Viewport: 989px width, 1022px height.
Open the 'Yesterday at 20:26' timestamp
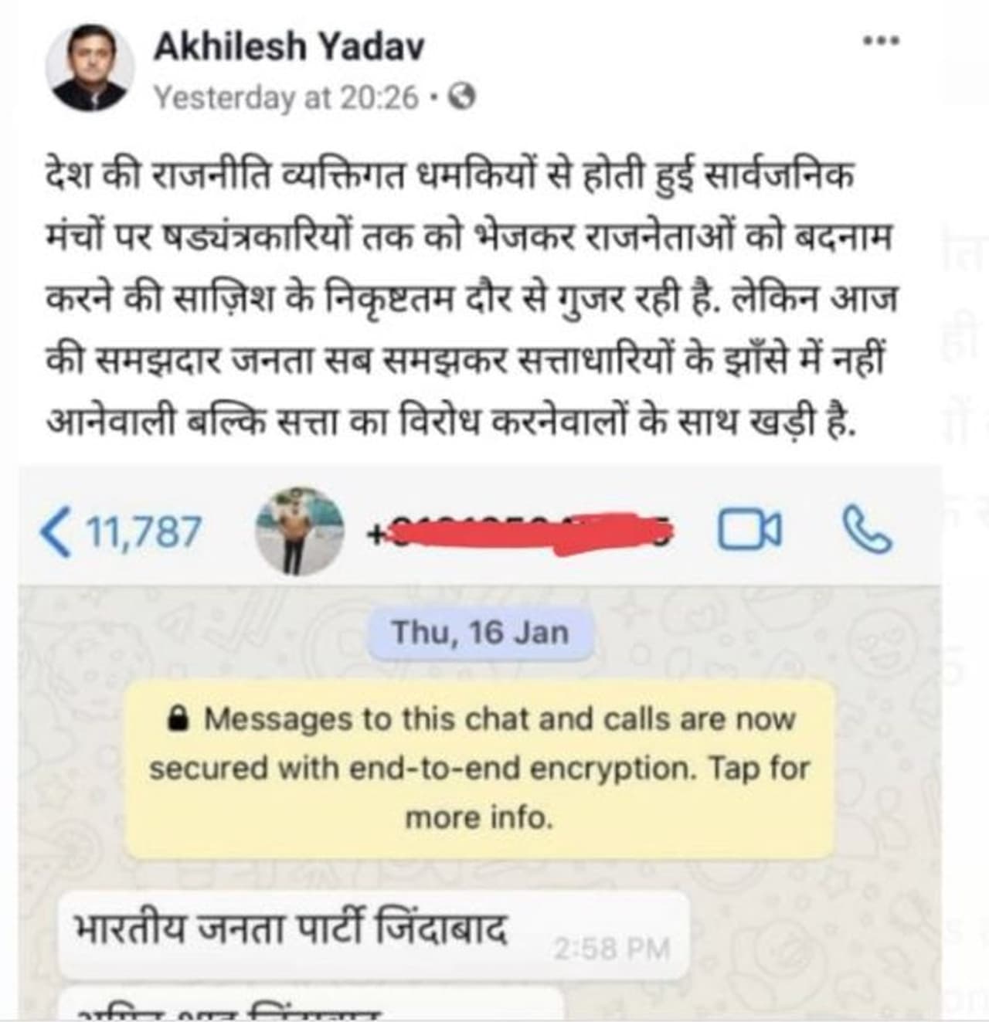286,98
